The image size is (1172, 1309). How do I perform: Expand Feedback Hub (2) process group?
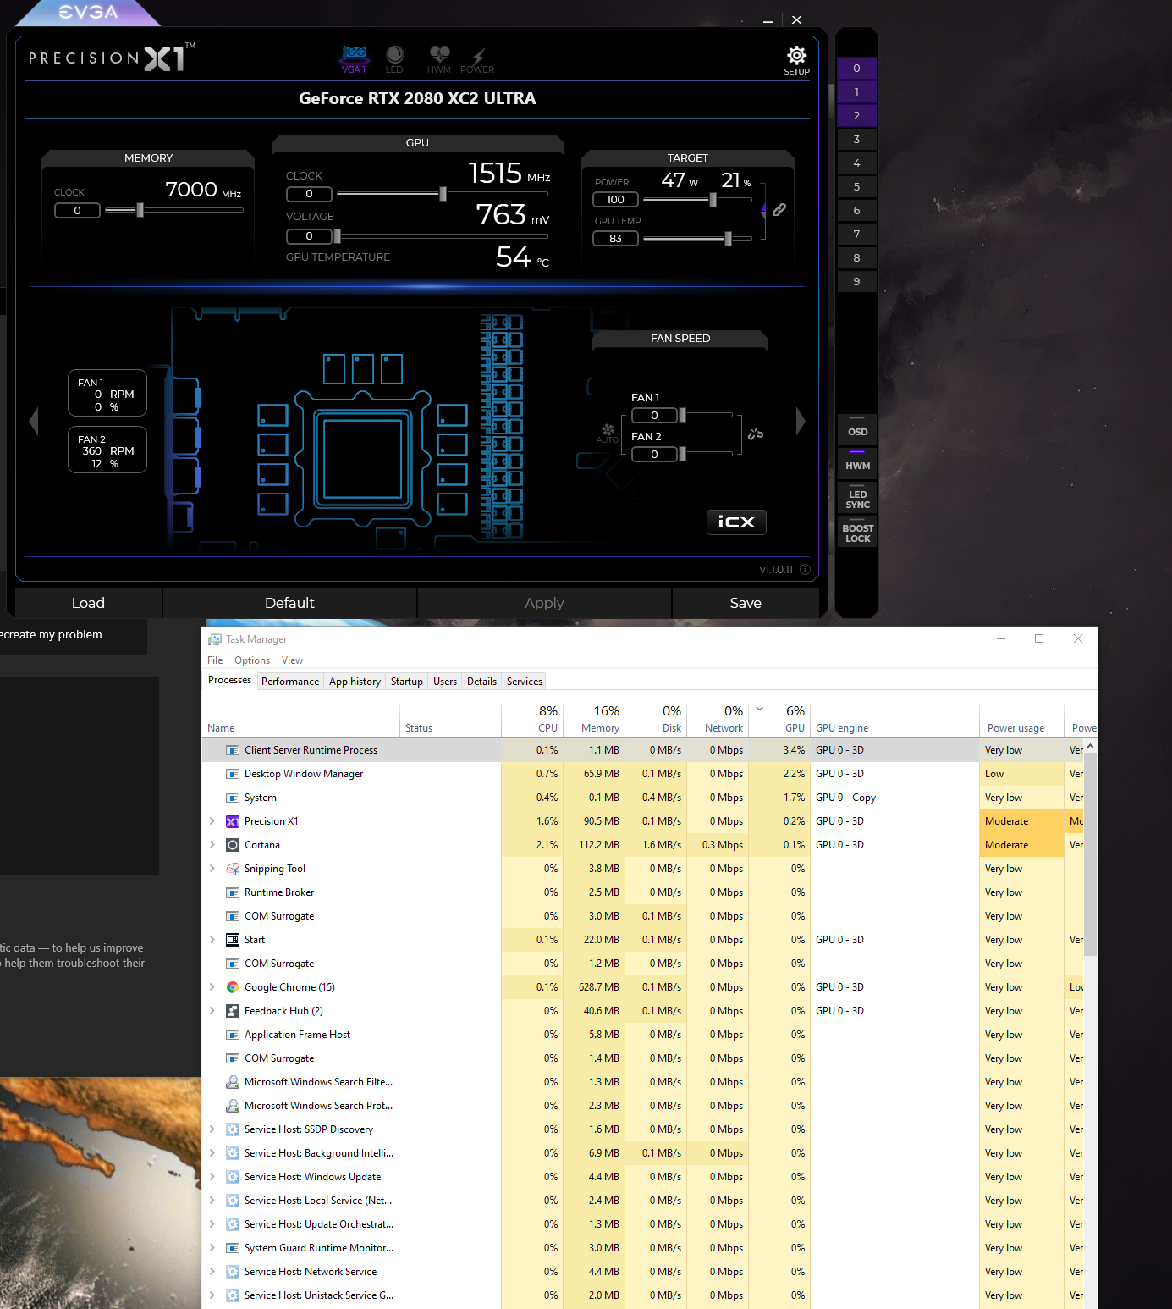coord(212,1011)
